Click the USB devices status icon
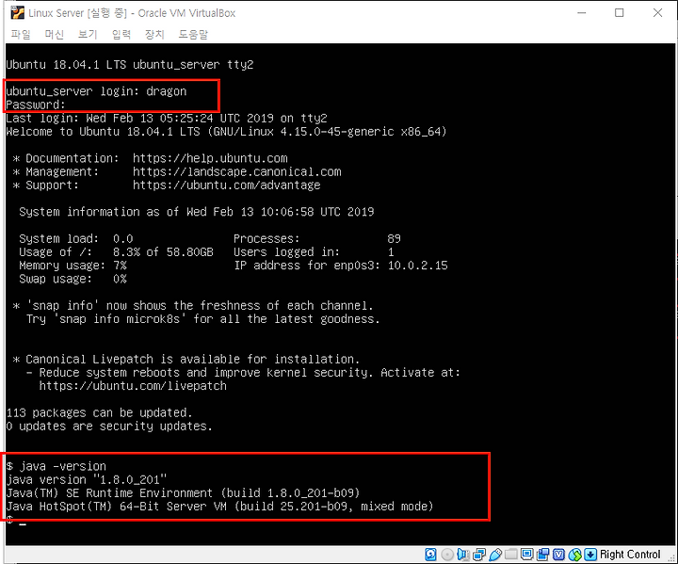This screenshot has width=678, height=564. coord(495,555)
